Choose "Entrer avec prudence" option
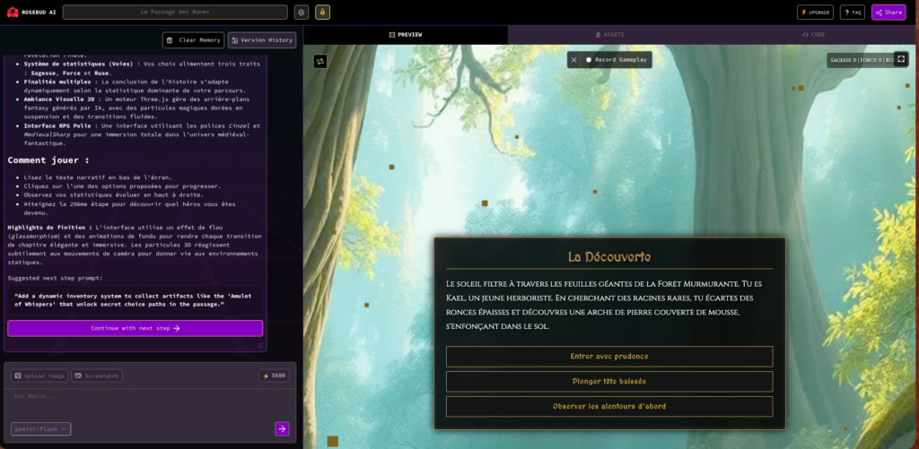919x449 pixels. point(608,357)
